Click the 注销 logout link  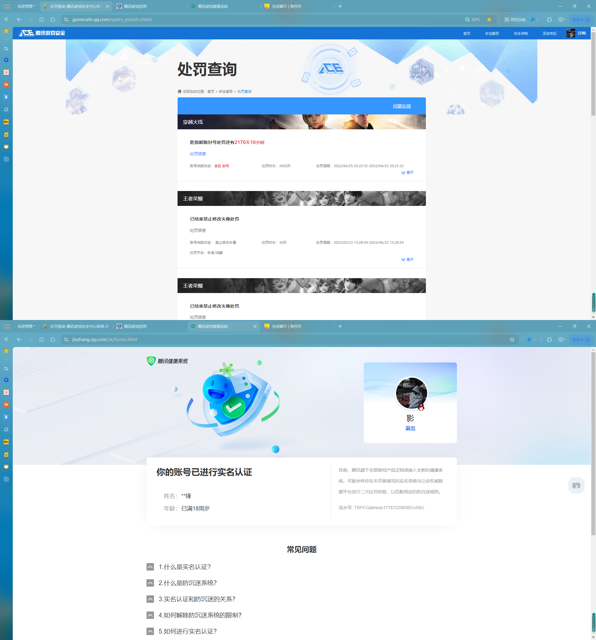pos(582,33)
